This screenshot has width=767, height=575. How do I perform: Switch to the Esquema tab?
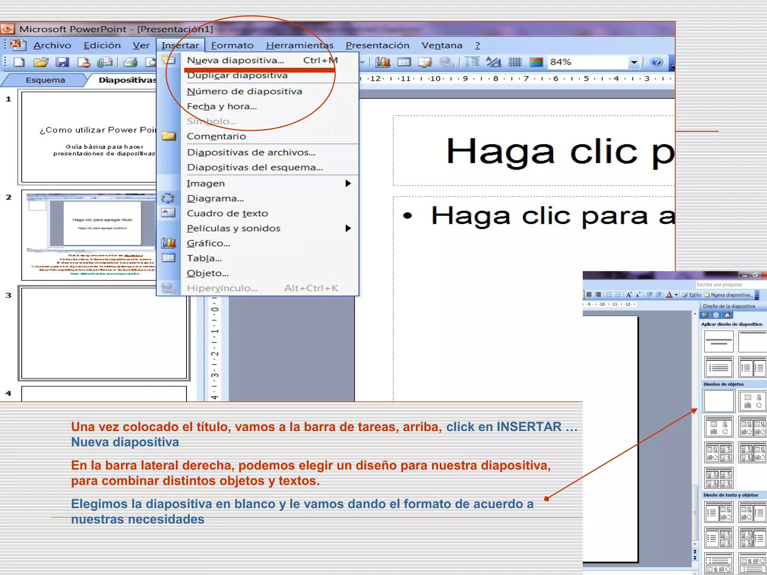click(45, 80)
